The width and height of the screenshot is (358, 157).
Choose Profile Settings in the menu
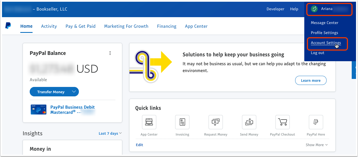[324, 33]
